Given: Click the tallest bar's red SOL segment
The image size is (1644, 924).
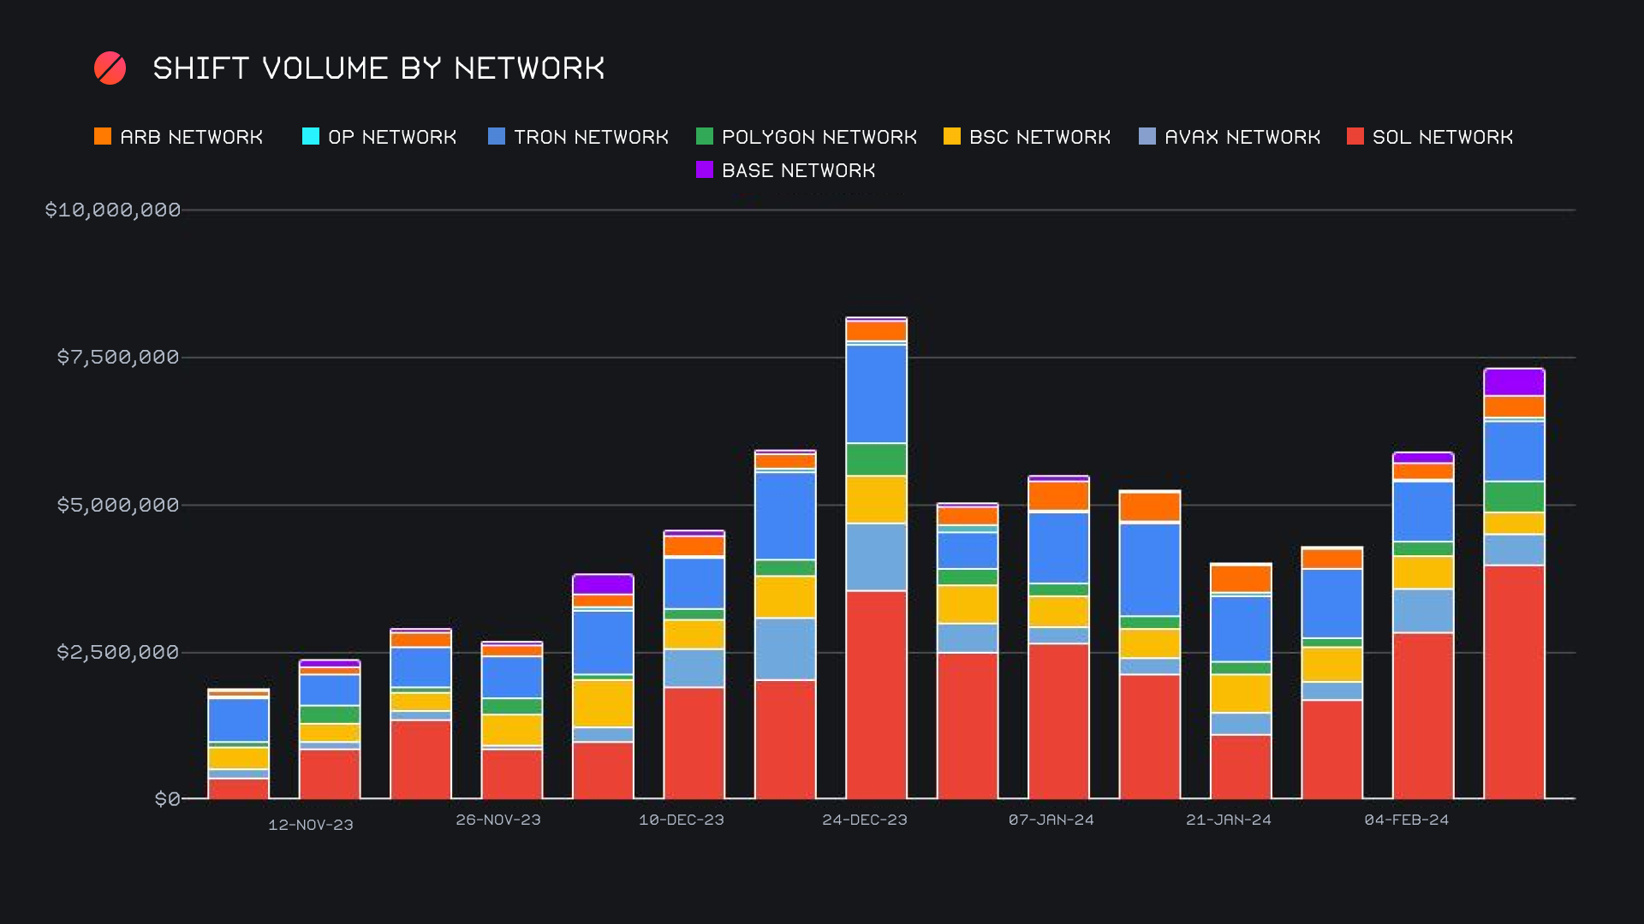Looking at the screenshot, I should [x=876, y=693].
